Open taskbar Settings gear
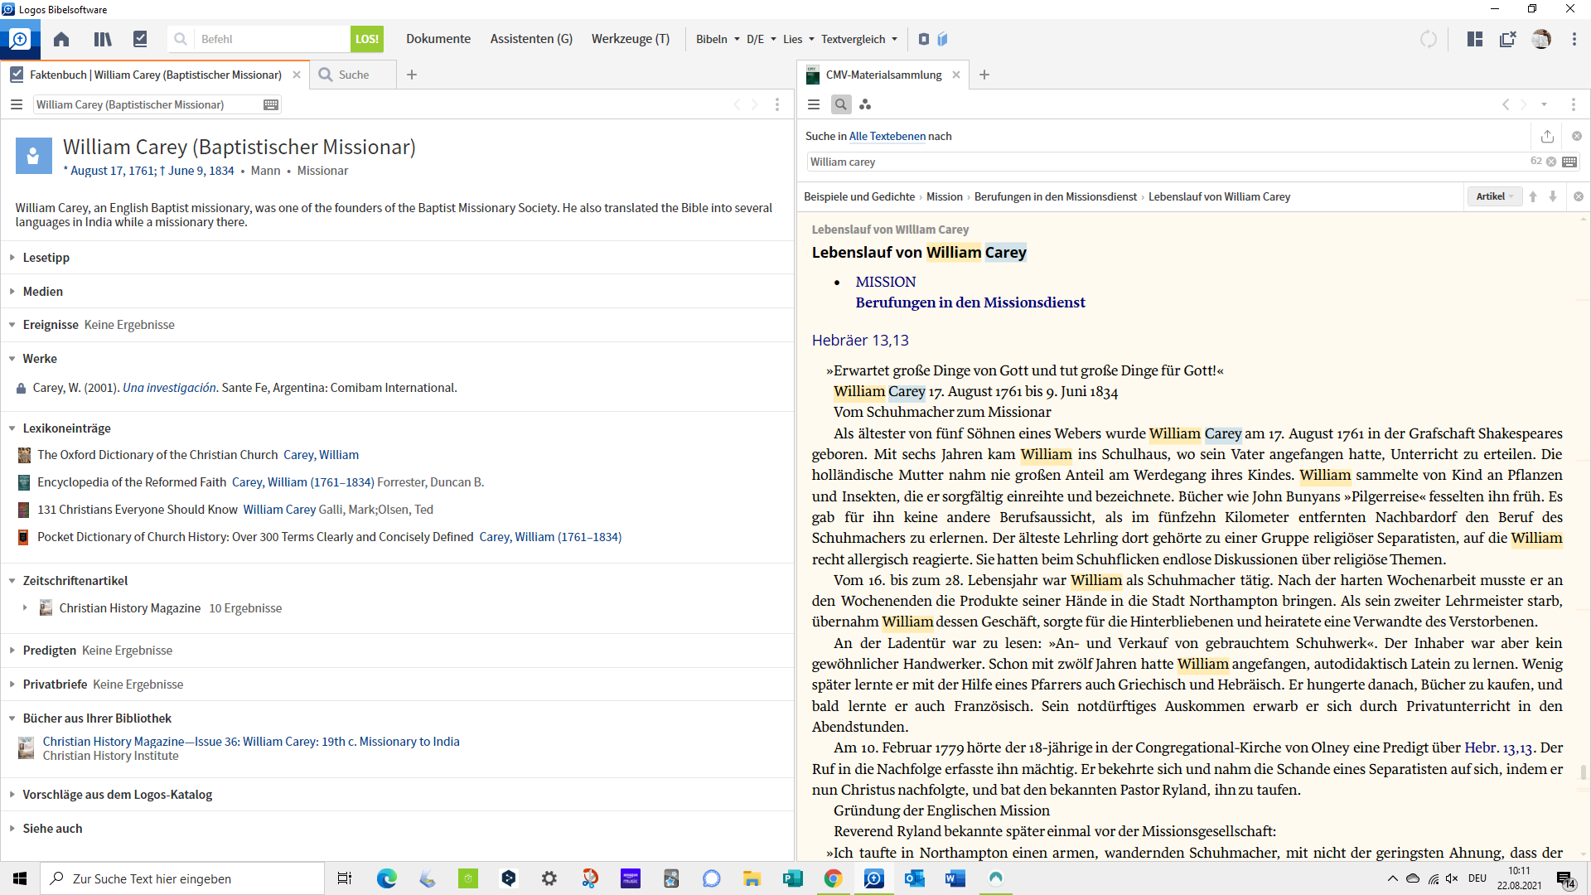 (549, 878)
